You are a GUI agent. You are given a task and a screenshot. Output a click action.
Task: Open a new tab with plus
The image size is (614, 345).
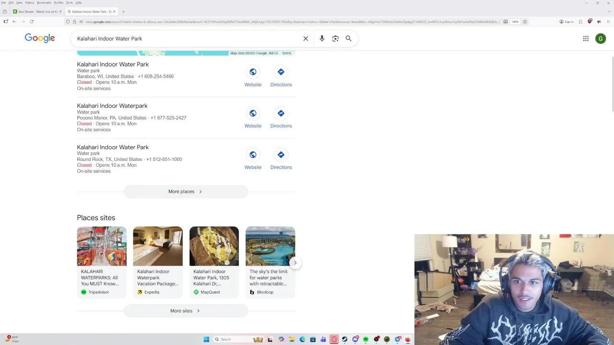click(123, 11)
